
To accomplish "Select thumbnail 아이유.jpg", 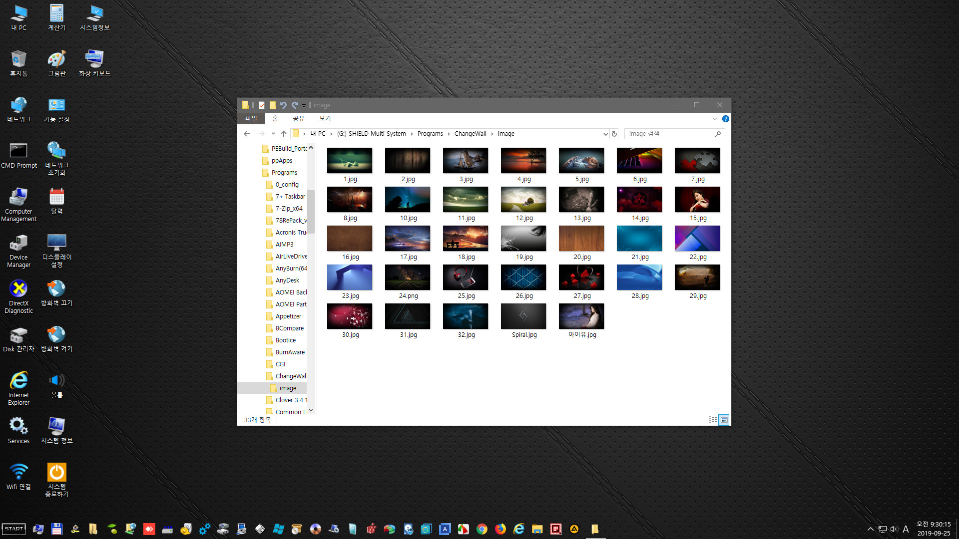I will click(x=581, y=321).
